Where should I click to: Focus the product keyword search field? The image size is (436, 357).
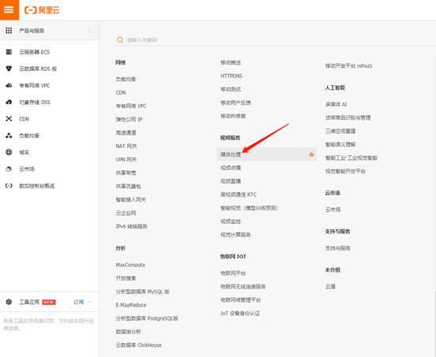pyautogui.click(x=275, y=39)
